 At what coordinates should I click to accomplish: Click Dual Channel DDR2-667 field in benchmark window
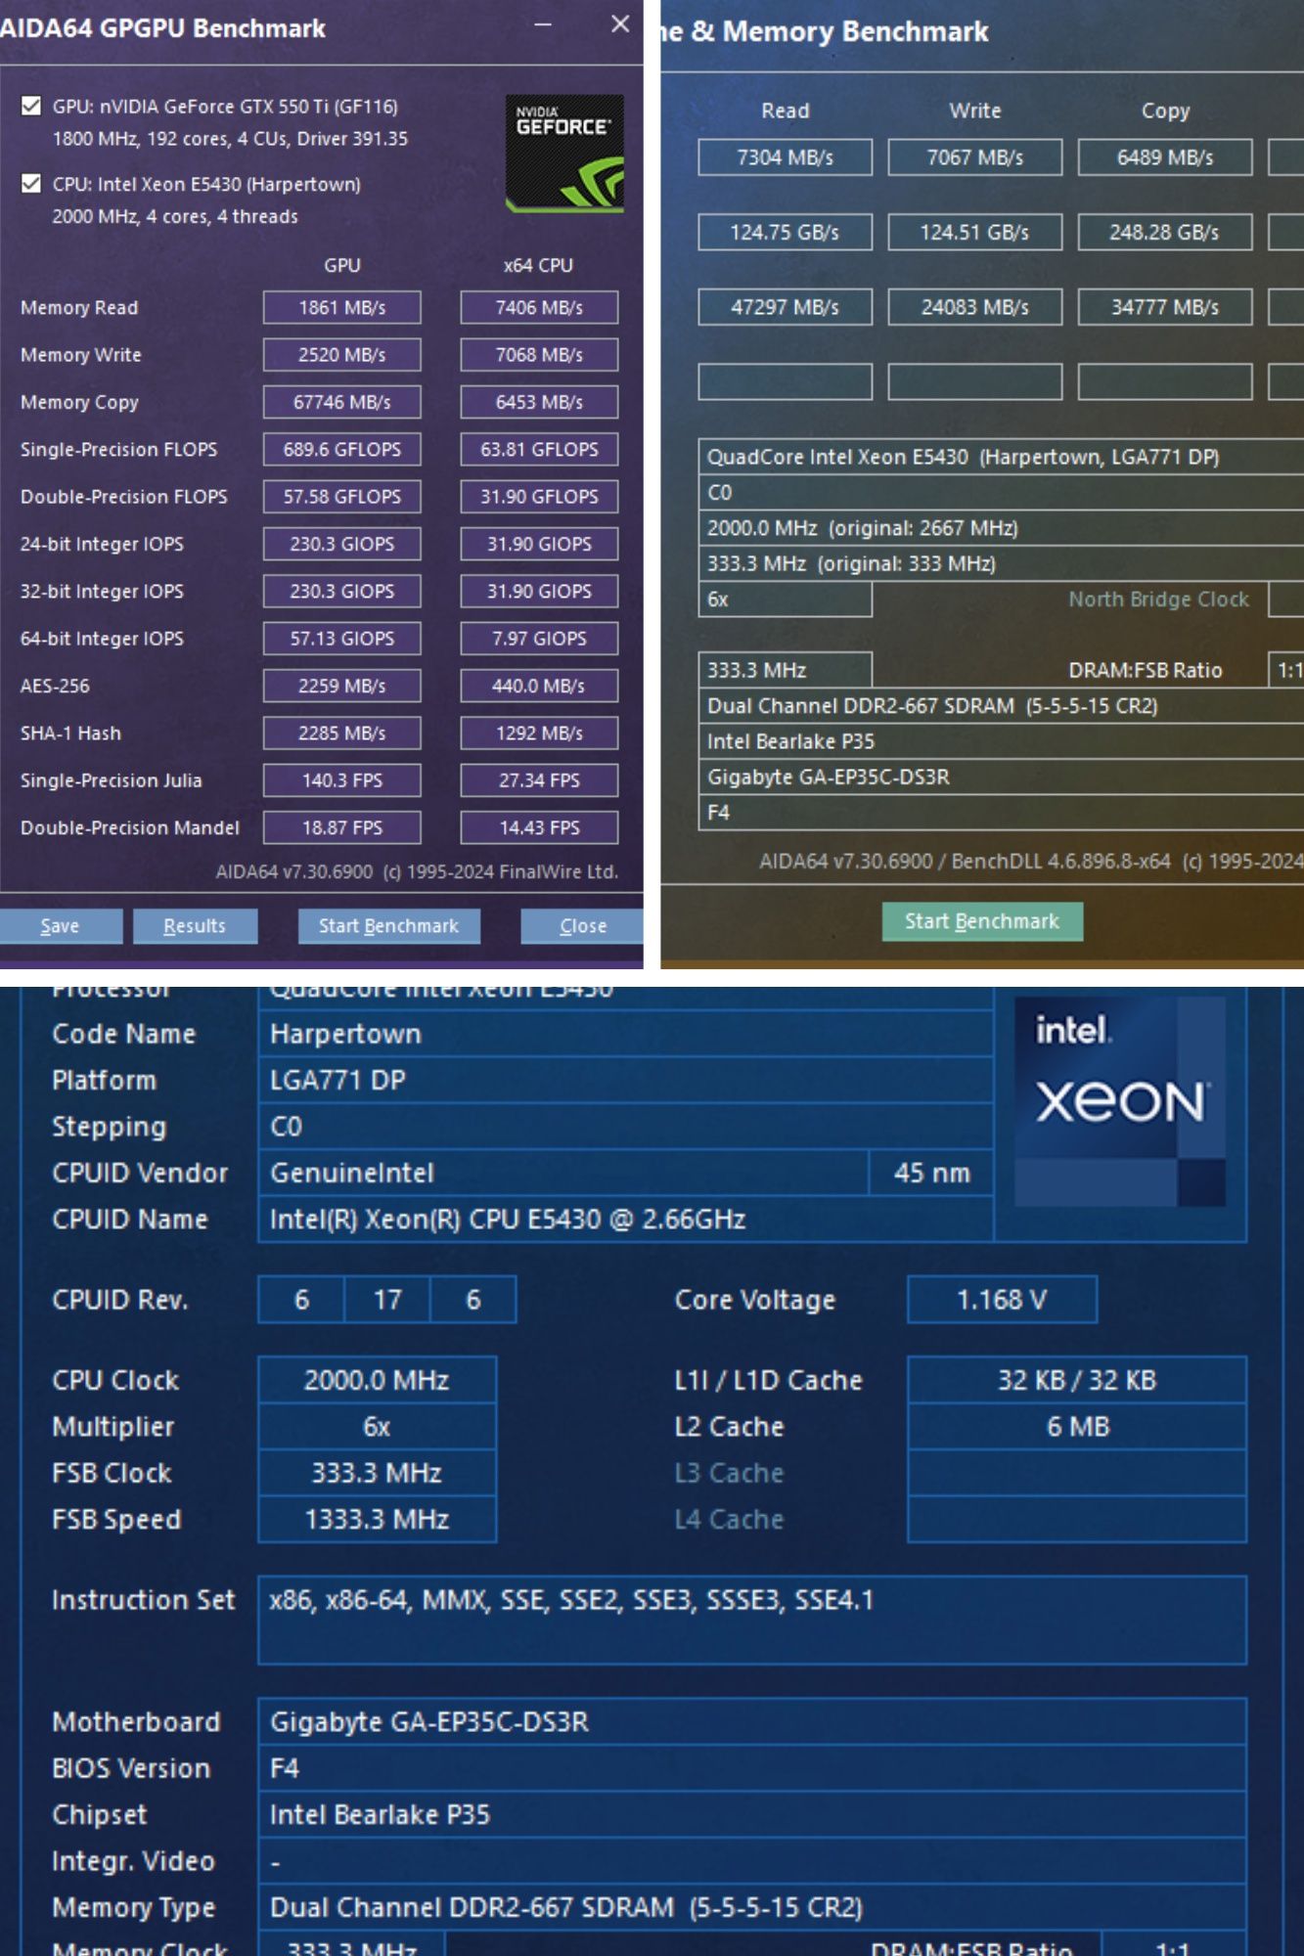click(1001, 705)
